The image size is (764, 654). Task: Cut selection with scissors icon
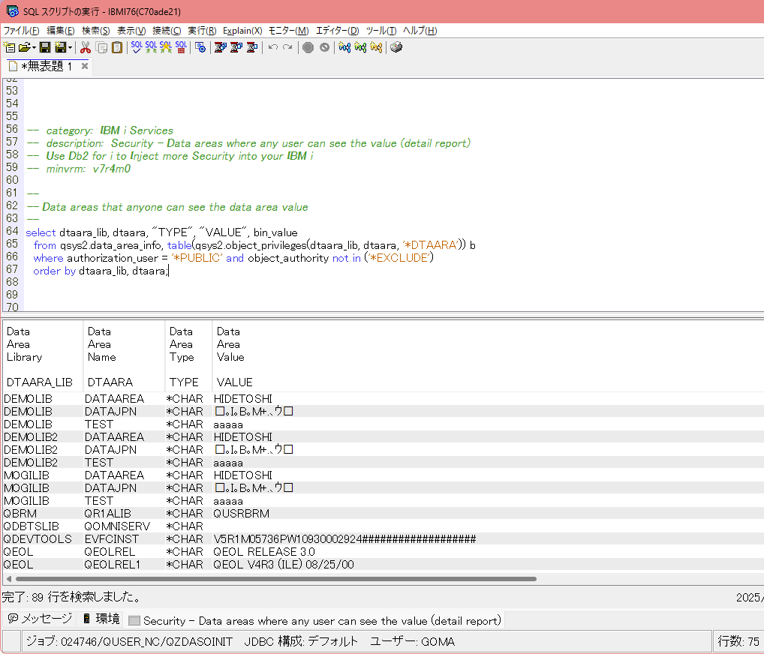[86, 47]
